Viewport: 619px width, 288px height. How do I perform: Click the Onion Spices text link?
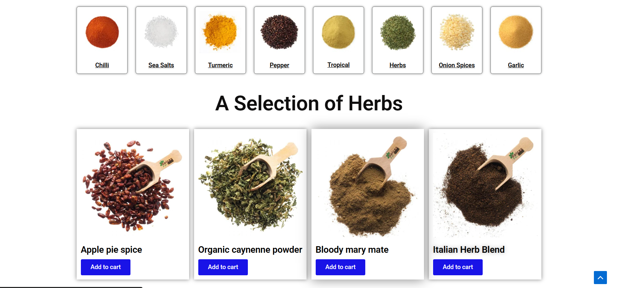[x=457, y=65]
